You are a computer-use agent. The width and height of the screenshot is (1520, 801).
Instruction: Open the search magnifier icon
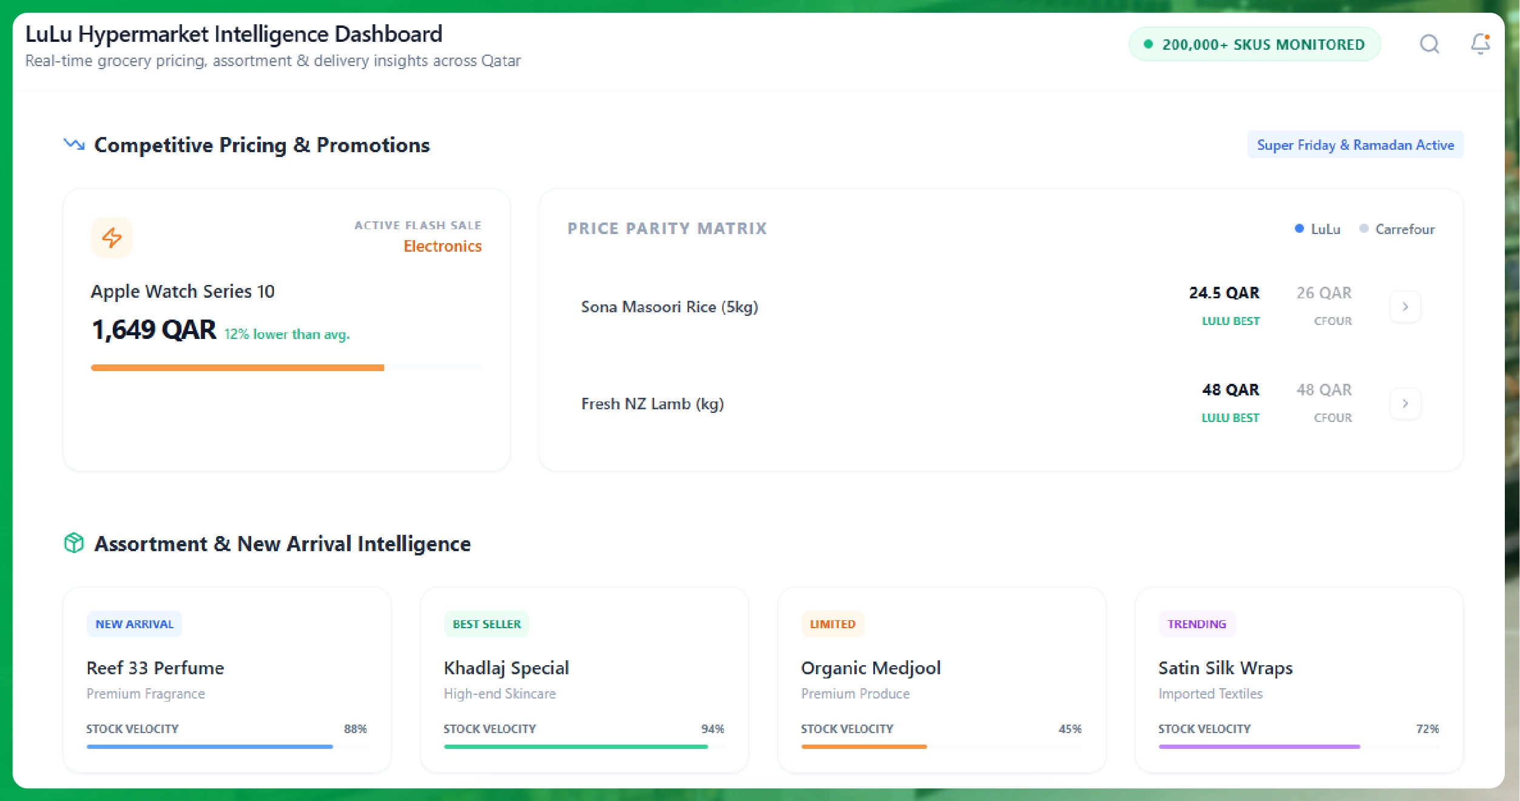1429,44
